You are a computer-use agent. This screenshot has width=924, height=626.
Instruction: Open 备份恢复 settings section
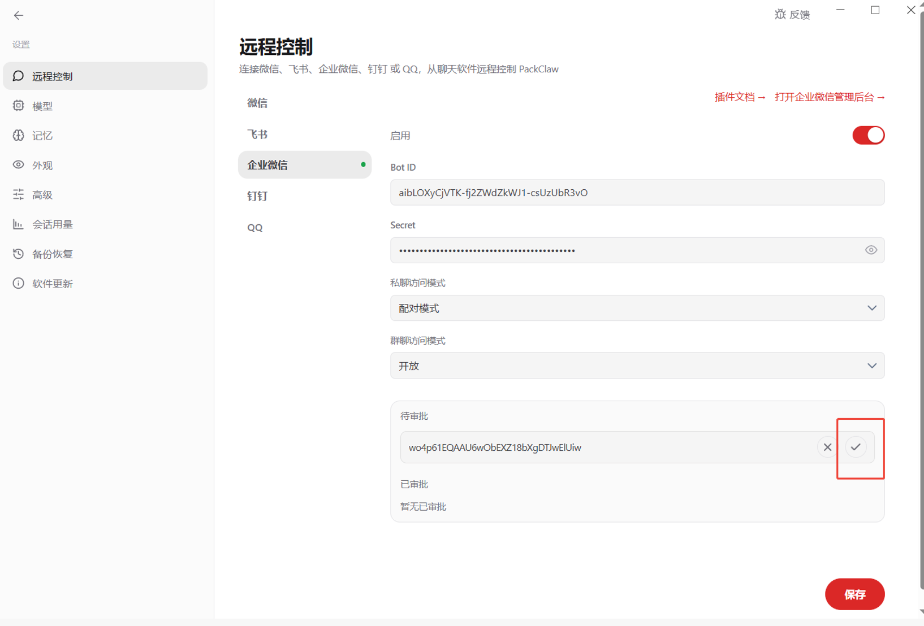point(105,254)
